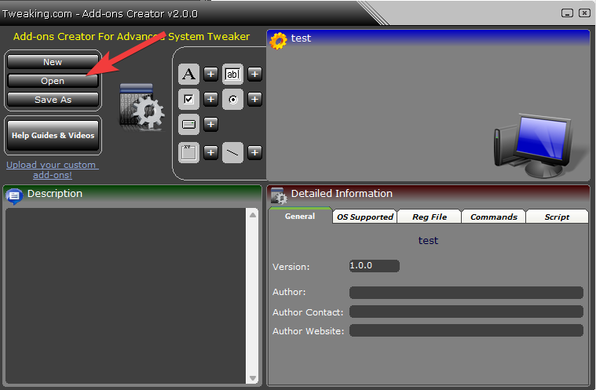Switch to the OS Supported tab

(365, 217)
